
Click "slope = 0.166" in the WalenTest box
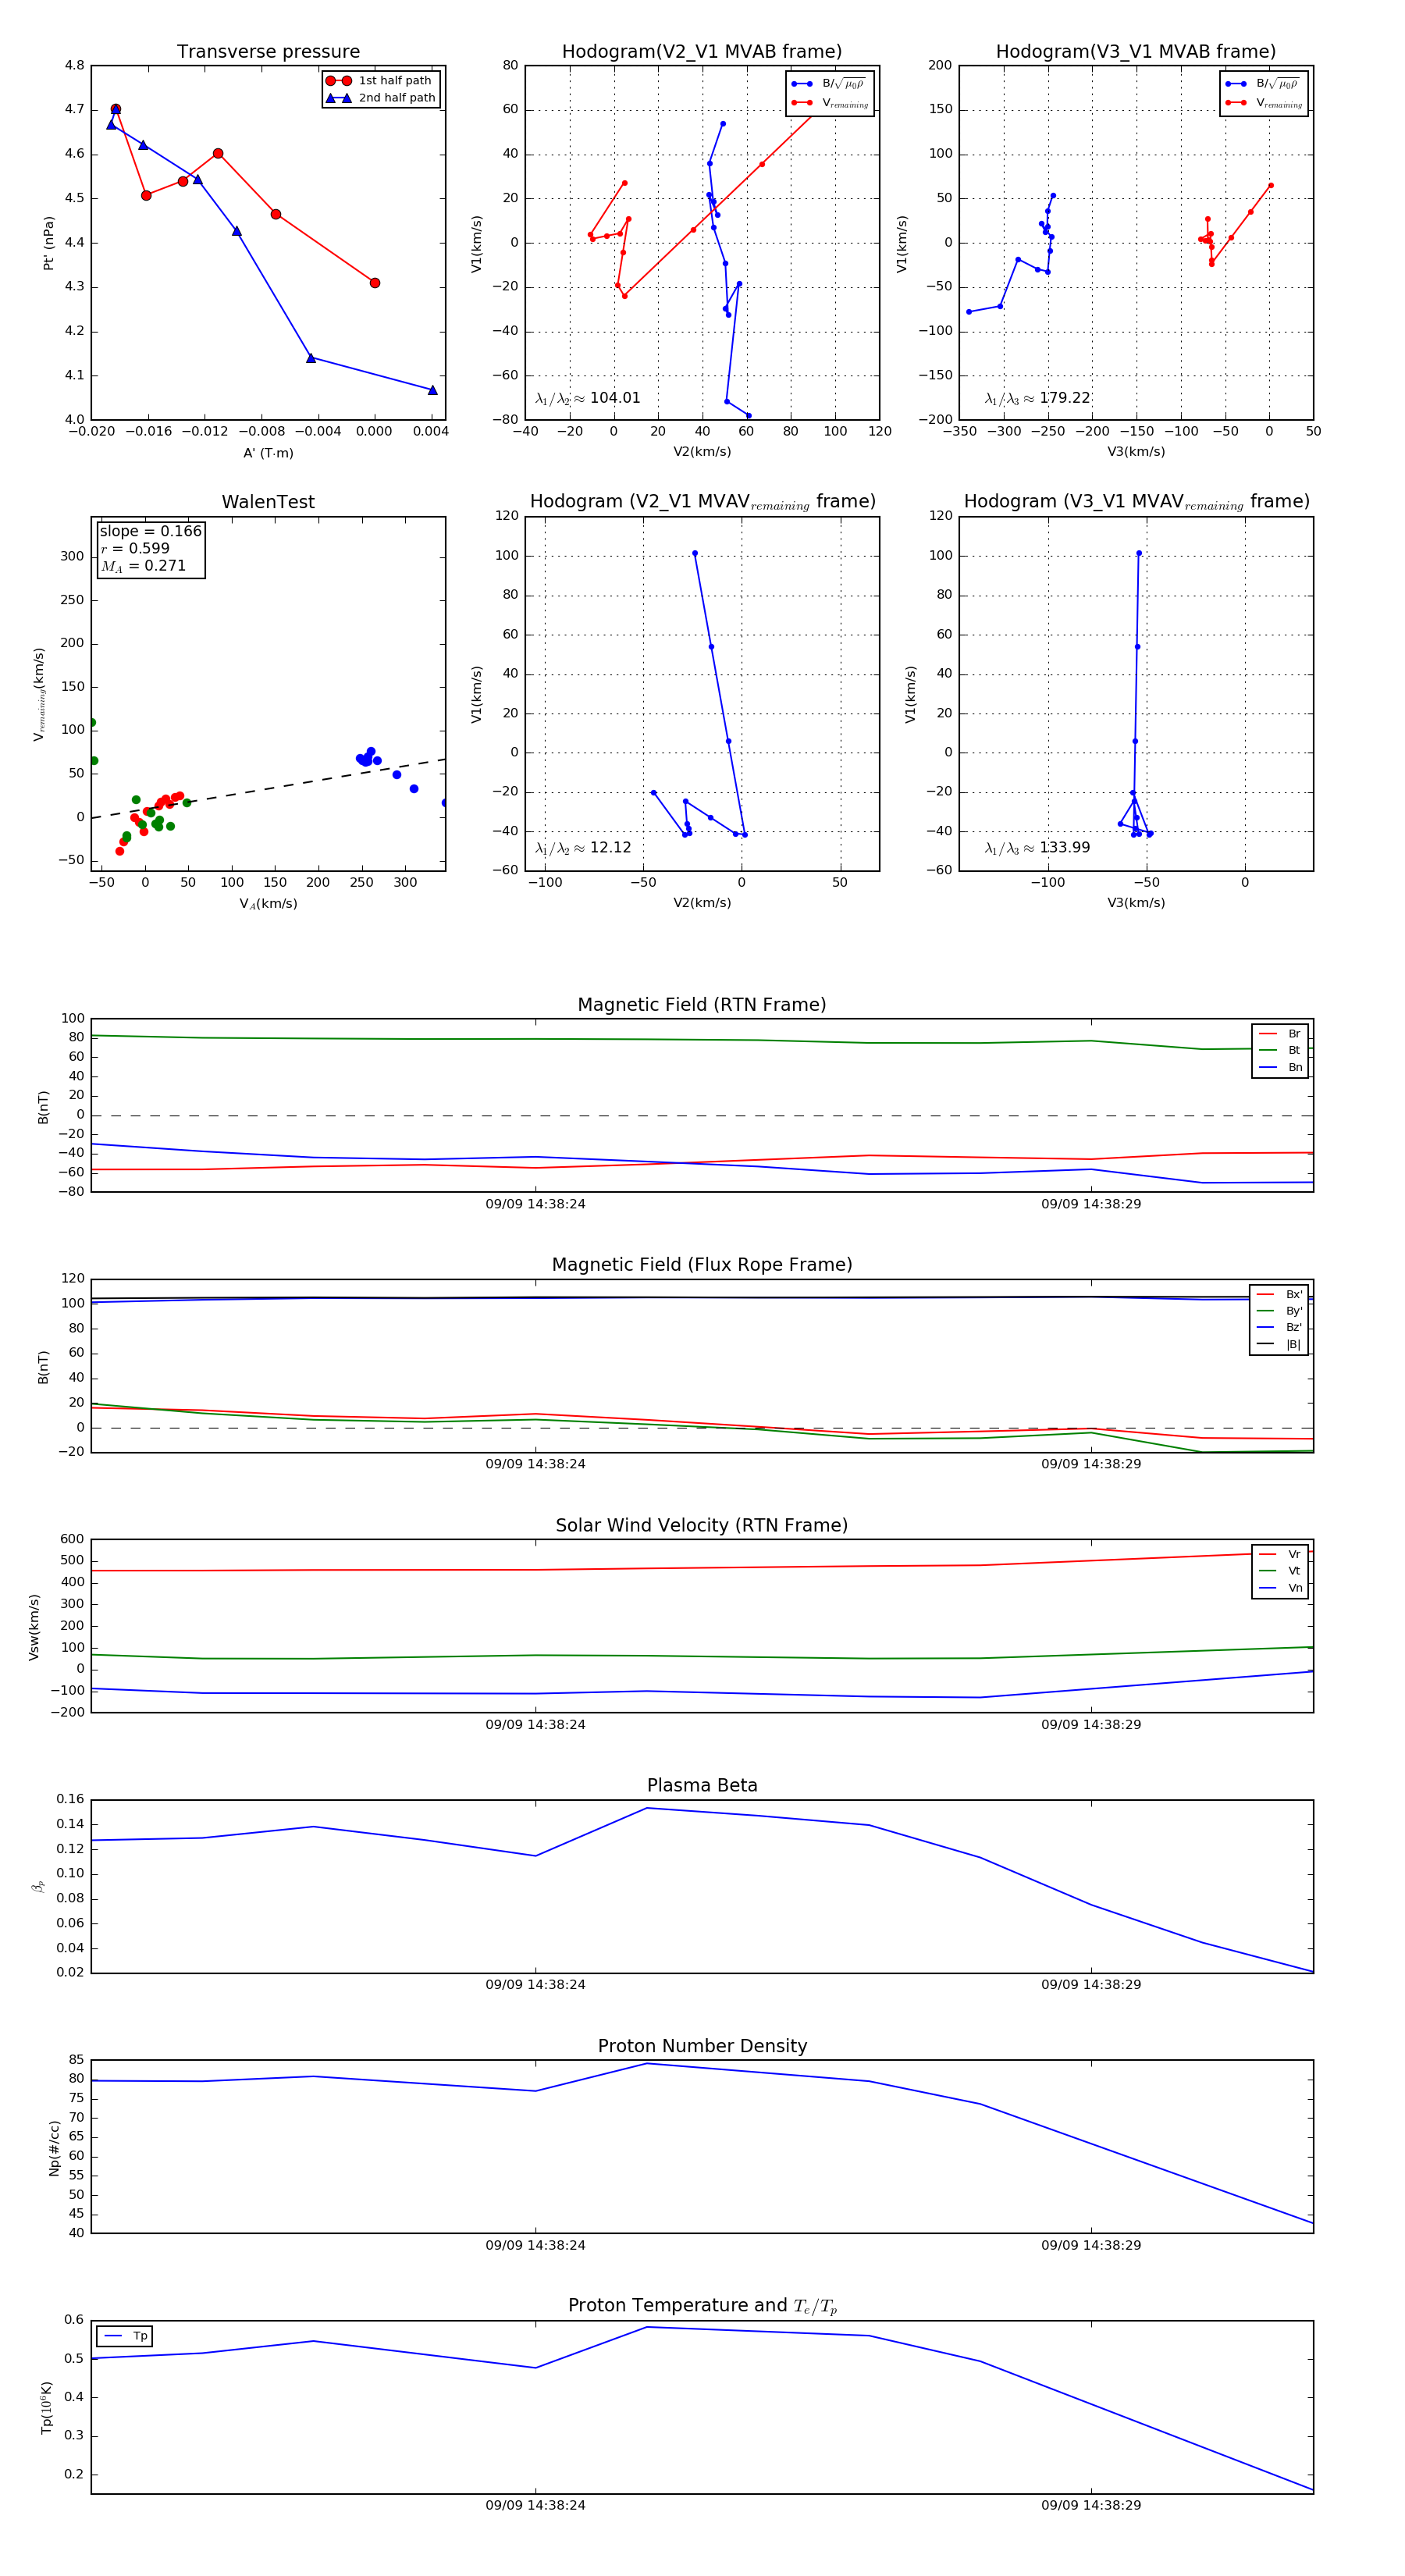[x=151, y=531]
